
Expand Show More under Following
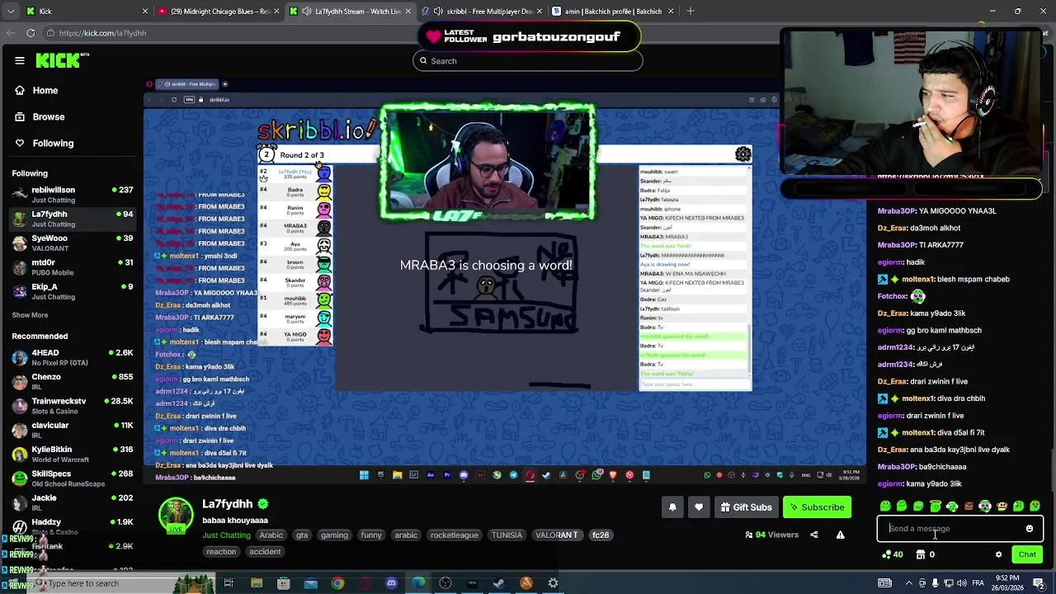30,315
